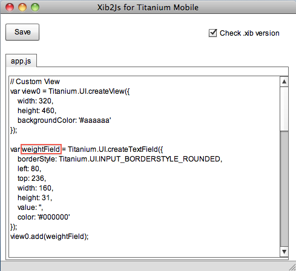Viewport: 296px width, 271px height.
Task: Click the window resize grip corner
Action: click(292, 267)
